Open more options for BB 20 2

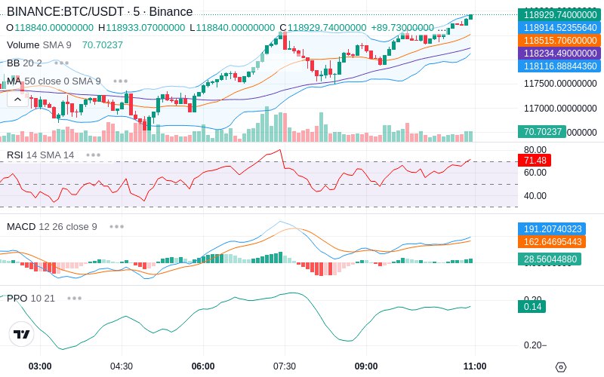click(62, 63)
